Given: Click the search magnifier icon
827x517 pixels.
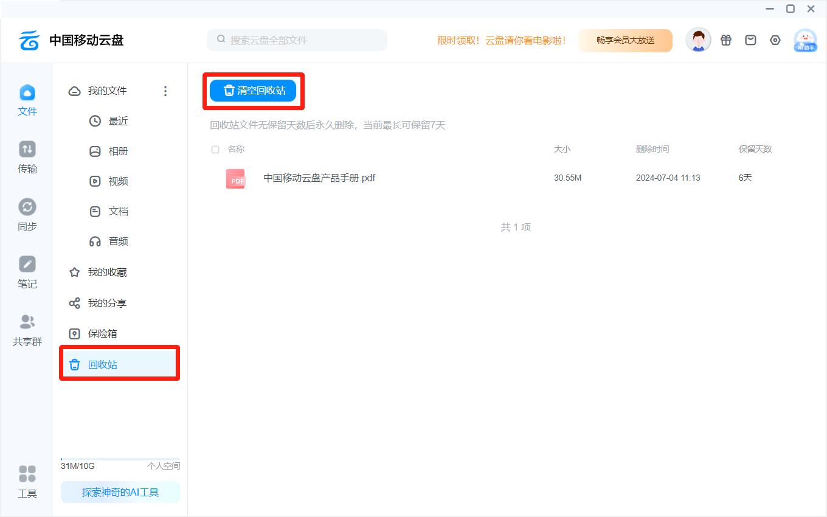Looking at the screenshot, I should (221, 40).
